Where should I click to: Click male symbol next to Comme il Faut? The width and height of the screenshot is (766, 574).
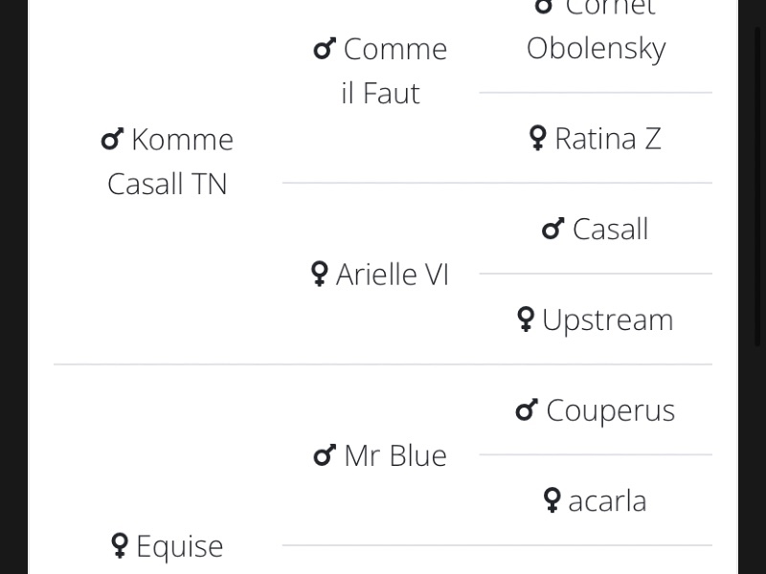tap(325, 49)
